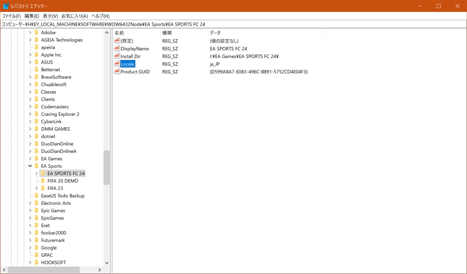
Task: Click the tree pane scroll-right arrow
Action: [x=100, y=270]
